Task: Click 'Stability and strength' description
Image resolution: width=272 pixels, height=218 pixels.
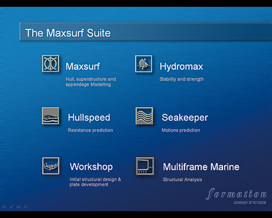Action: coord(182,79)
